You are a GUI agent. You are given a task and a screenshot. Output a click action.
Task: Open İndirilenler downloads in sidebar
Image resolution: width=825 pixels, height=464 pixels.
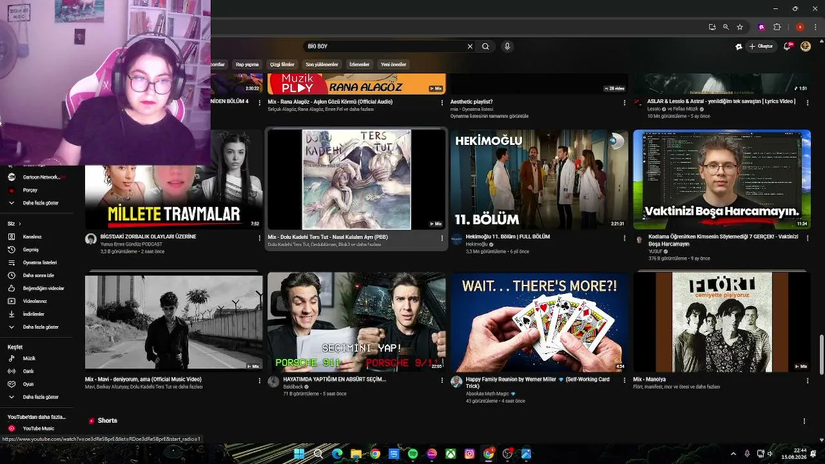34,314
